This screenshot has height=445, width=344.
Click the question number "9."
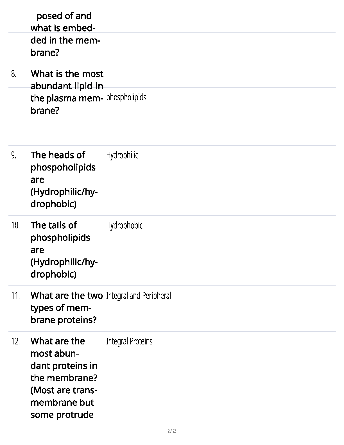pos(14,155)
